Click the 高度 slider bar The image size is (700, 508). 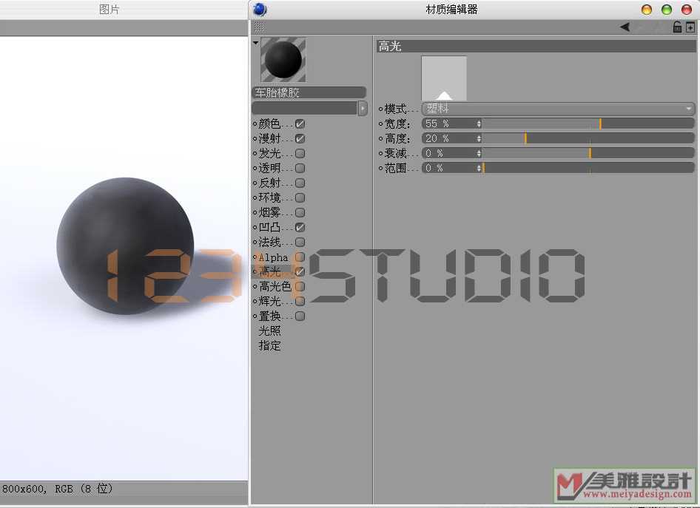588,138
